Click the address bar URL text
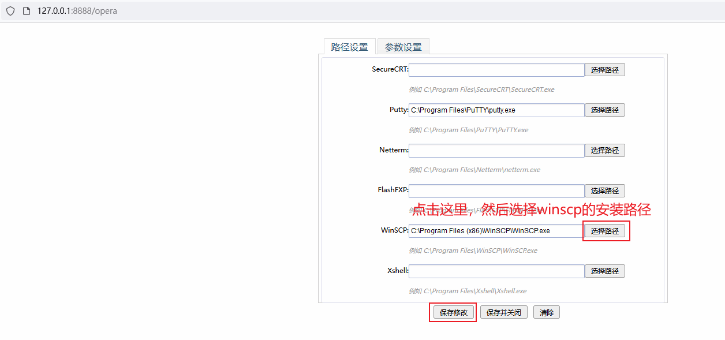Viewport: 725px width, 340px height. [77, 11]
